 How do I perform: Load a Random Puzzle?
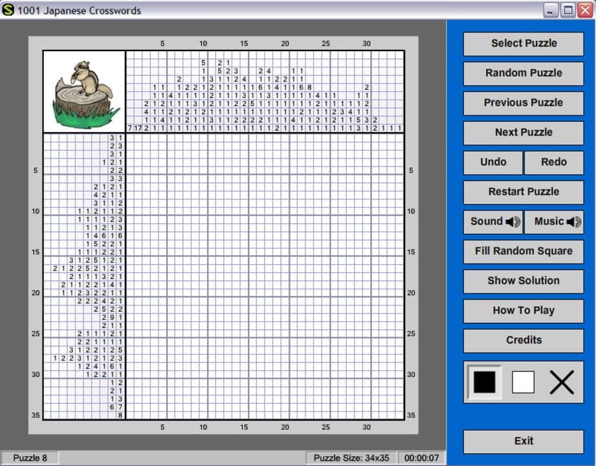(524, 73)
